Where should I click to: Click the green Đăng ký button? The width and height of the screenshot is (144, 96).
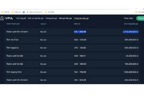(x=140, y=18)
